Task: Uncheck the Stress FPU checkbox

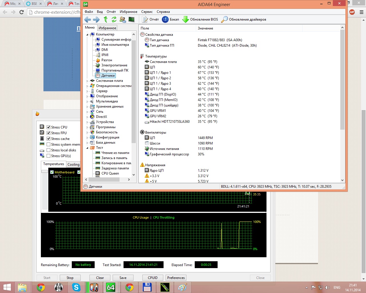Action: click(x=49, y=133)
